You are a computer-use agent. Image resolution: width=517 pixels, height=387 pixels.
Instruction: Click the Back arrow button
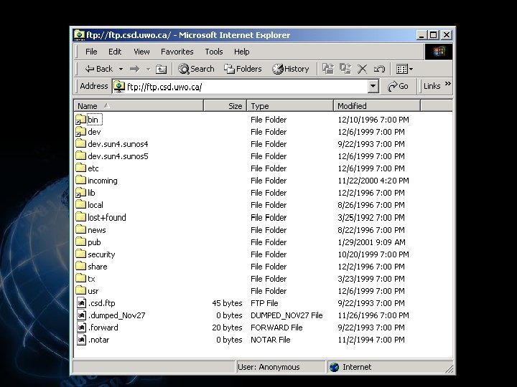pos(98,69)
